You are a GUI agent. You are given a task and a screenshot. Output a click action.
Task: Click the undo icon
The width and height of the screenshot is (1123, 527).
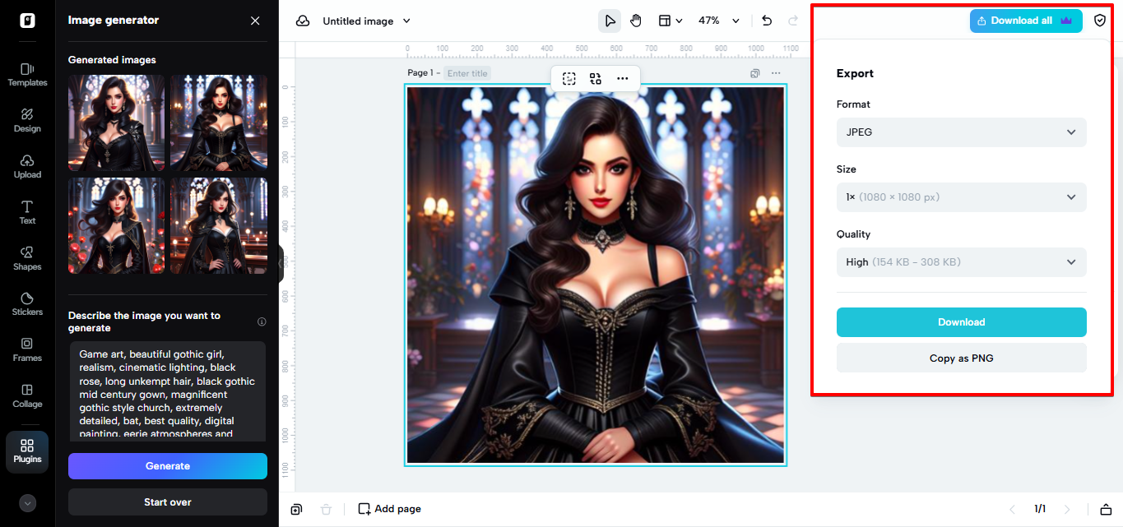pos(766,21)
